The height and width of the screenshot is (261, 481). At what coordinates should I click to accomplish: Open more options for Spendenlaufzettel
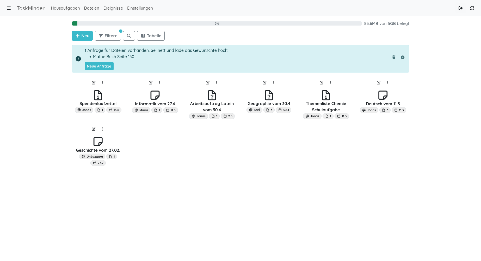click(x=102, y=83)
